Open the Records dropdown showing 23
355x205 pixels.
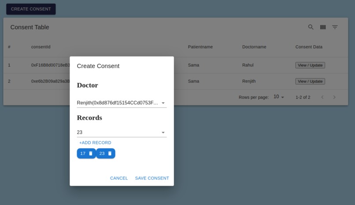[122, 133]
